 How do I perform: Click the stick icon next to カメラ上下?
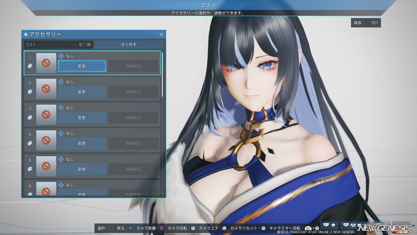[x=224, y=228]
